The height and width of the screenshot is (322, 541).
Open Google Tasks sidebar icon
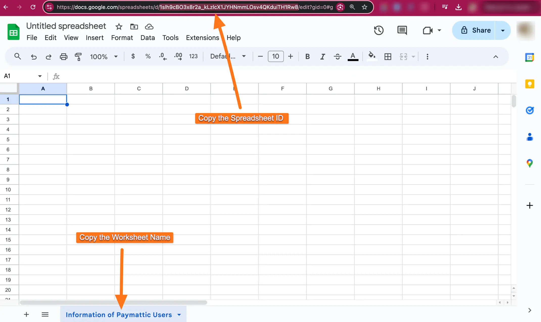[529, 110]
